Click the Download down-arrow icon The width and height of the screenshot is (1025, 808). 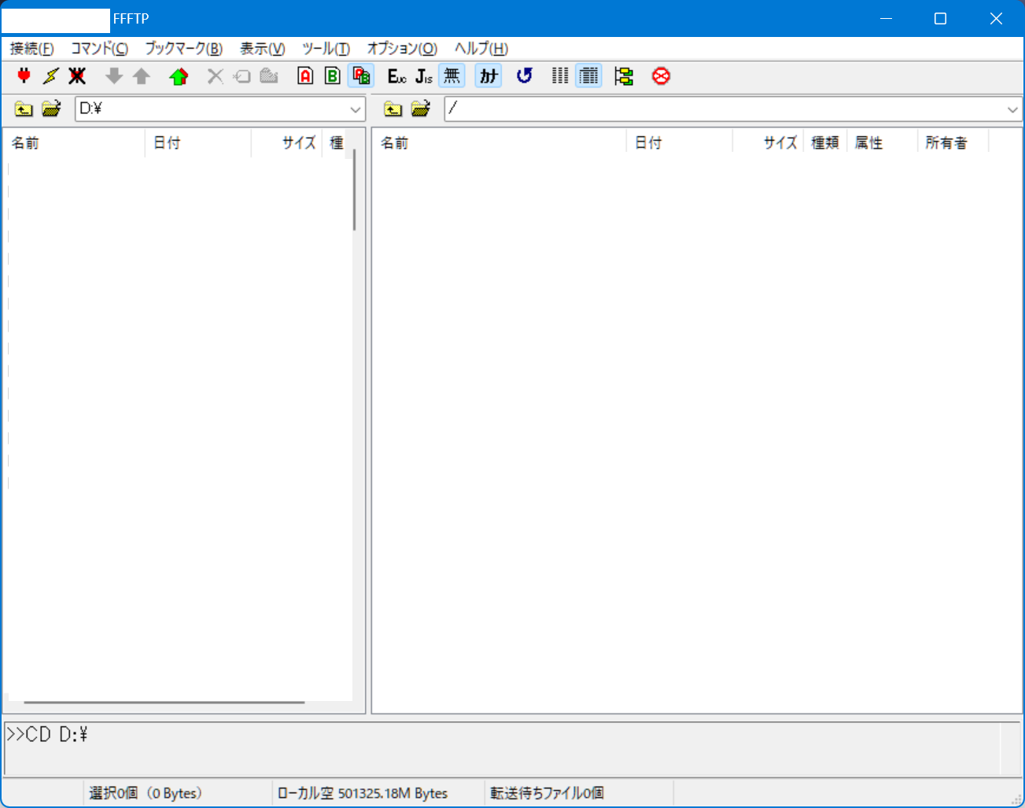click(115, 76)
